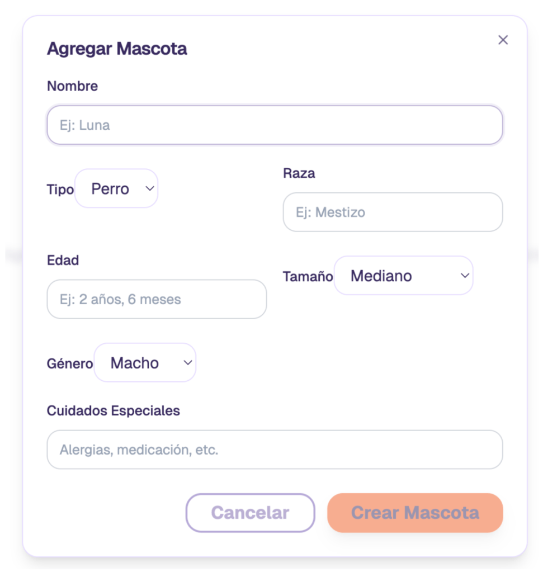Click into the Raza text field
Image resolution: width=543 pixels, height=572 pixels.
(x=393, y=212)
